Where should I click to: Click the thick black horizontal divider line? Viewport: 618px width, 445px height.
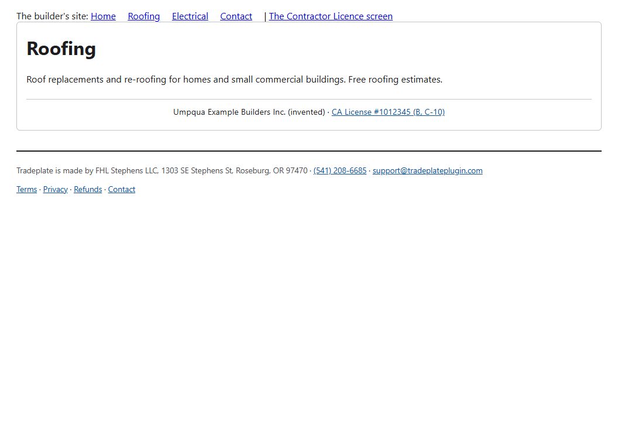(309, 150)
